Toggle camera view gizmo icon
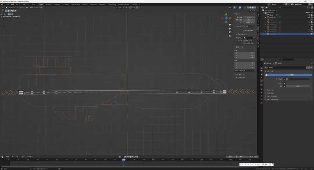Viewport: 314px width, 170px height. [x=230, y=32]
